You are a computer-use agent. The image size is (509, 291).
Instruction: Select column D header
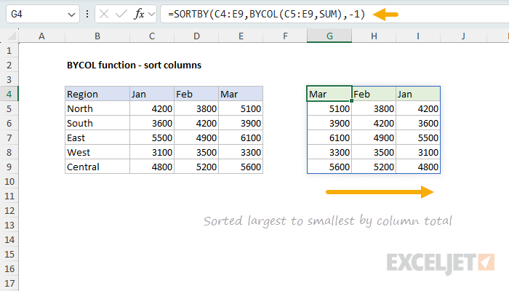196,36
